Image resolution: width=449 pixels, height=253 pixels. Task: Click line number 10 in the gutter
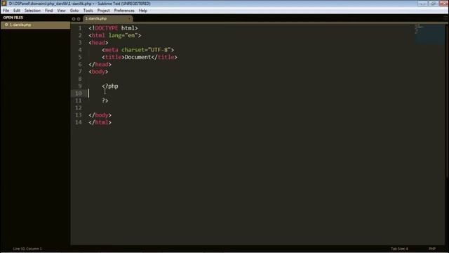click(x=79, y=93)
